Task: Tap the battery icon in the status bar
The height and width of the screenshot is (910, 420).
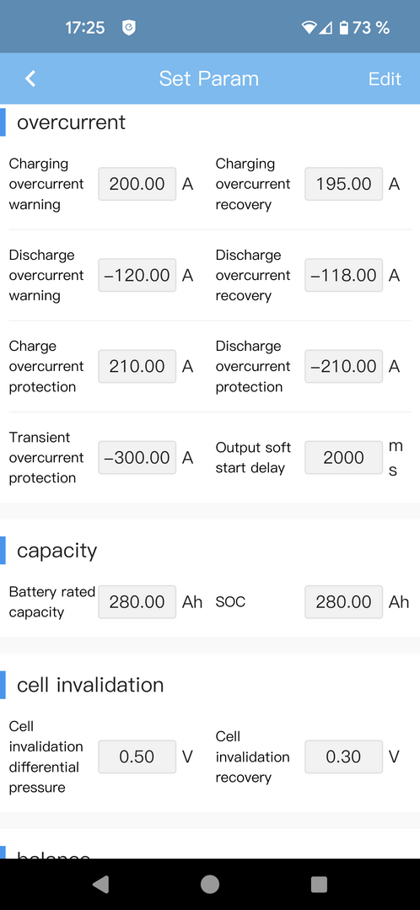Action: 344,27
